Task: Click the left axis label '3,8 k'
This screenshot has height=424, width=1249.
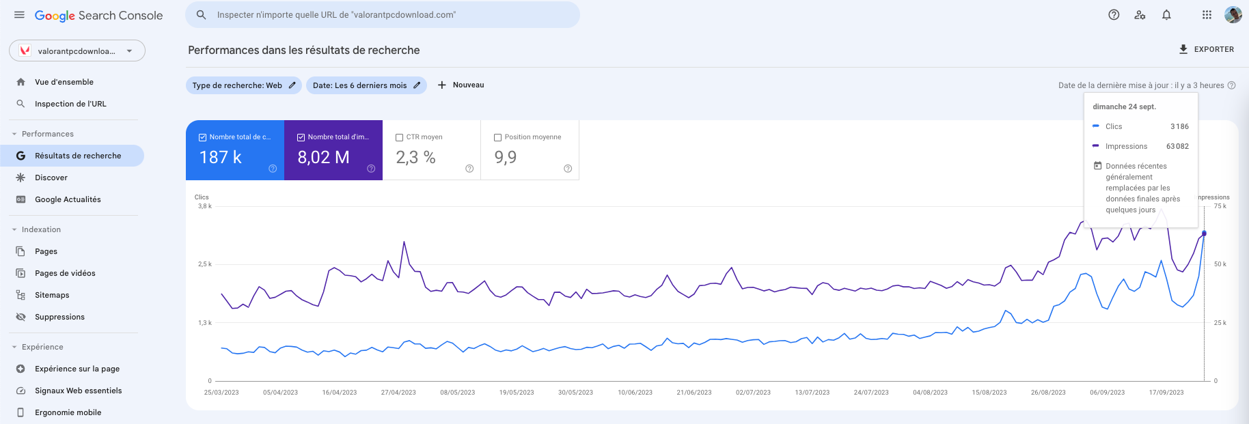Action: [x=205, y=206]
